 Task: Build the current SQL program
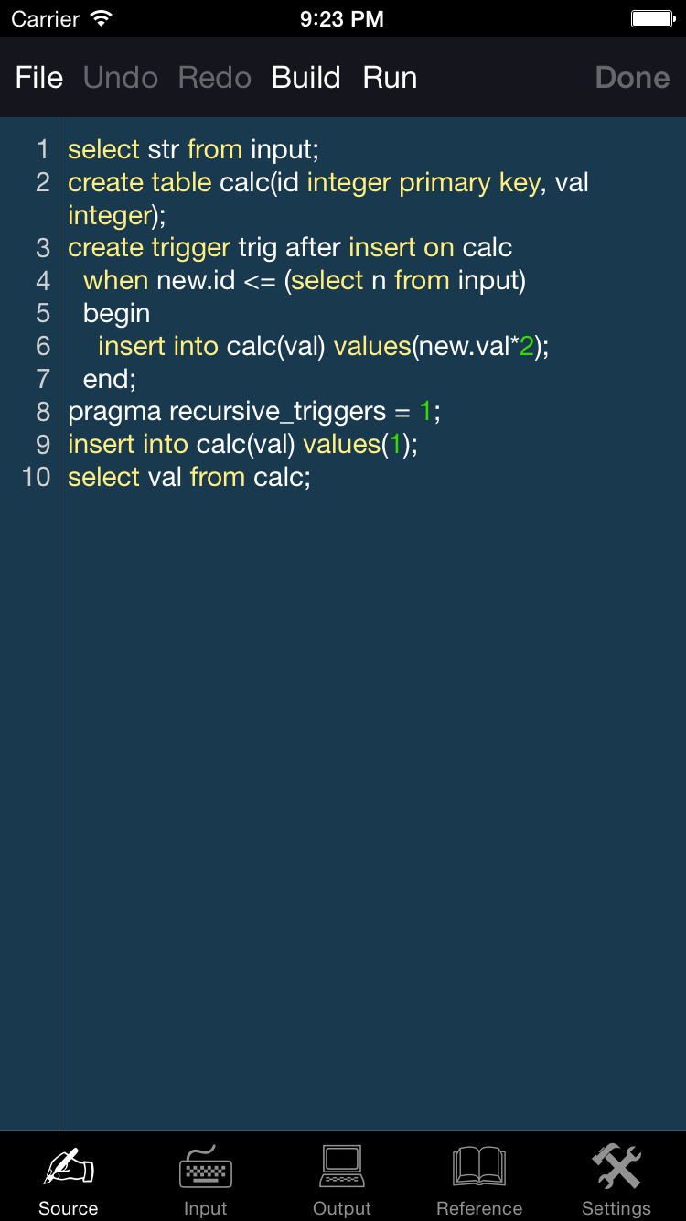pyautogui.click(x=305, y=78)
